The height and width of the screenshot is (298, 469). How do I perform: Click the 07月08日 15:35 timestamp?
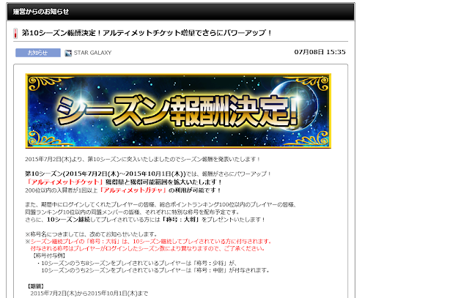click(x=320, y=52)
